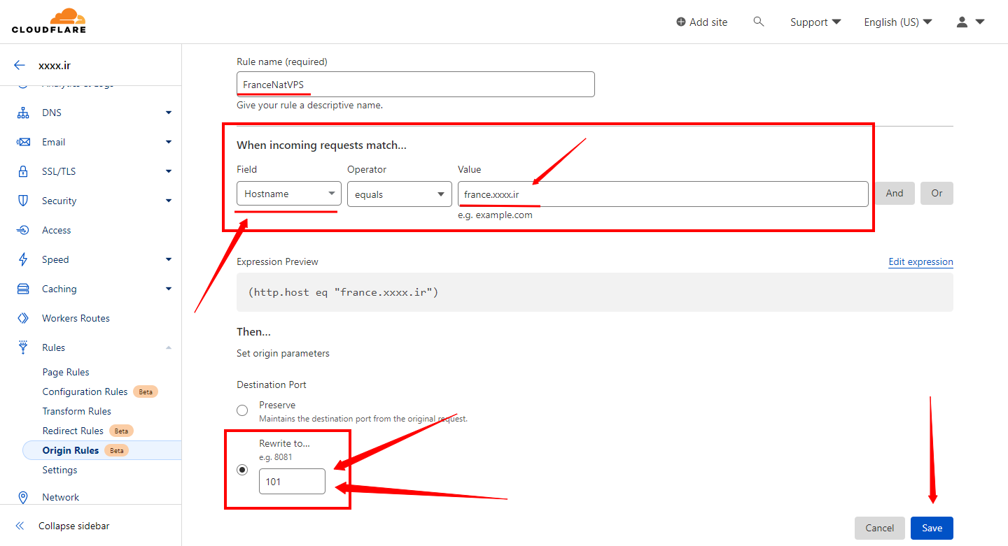
Task: Open the user account menu icon
Action: 970,22
